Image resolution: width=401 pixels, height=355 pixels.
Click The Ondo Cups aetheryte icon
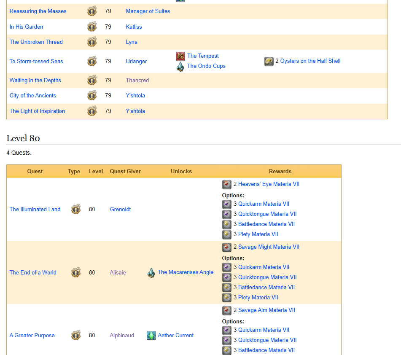[180, 67]
